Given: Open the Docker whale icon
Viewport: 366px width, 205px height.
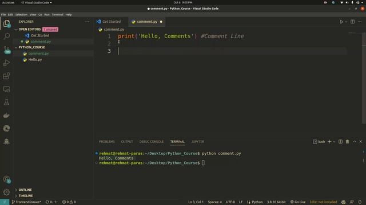Looking at the screenshot, I should (x=6, y=116).
